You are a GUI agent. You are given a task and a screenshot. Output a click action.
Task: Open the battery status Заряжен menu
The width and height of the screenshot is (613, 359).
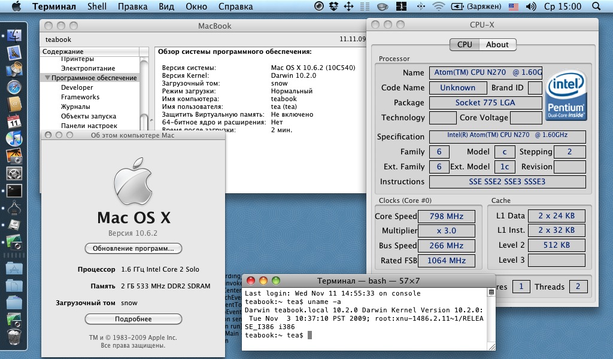click(x=480, y=7)
